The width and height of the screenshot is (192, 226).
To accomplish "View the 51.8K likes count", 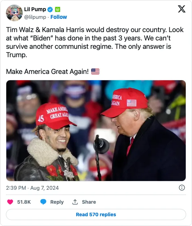I will (x=24, y=202).
